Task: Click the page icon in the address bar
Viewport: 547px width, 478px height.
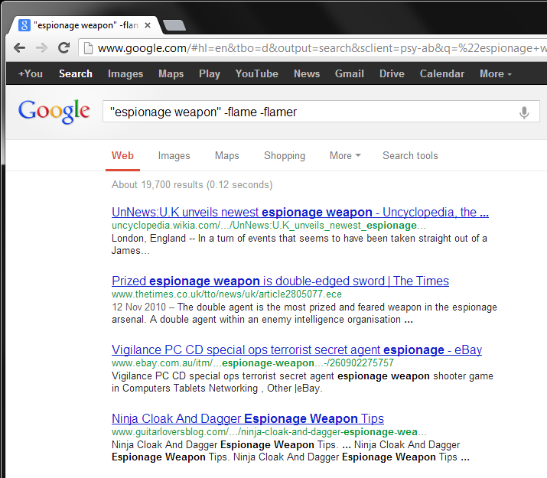Action: point(89,48)
